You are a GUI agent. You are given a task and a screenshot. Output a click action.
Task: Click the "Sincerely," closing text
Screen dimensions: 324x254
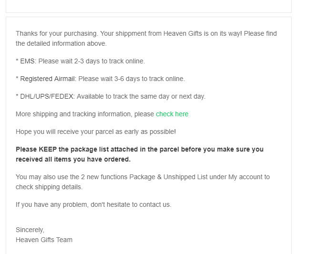[x=30, y=230]
